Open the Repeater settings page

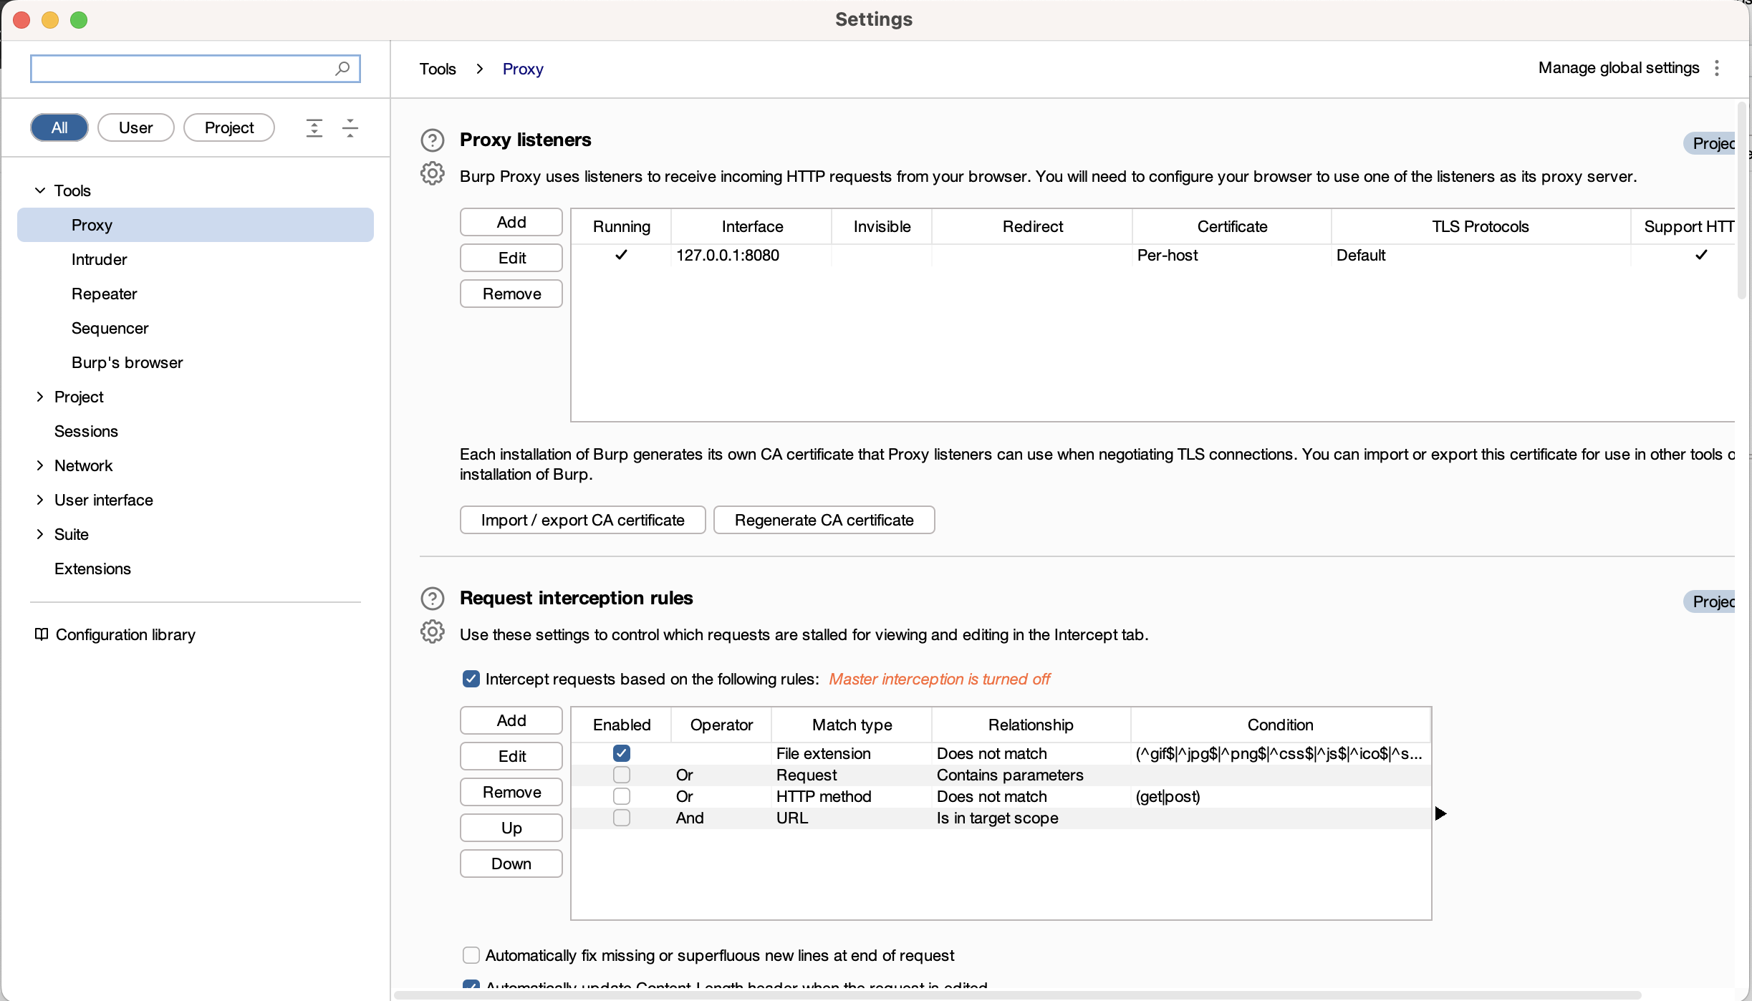tap(104, 294)
